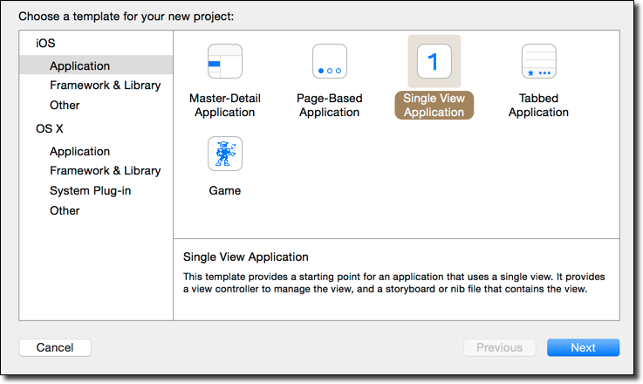
Task: Click the 'Choose a template' heading
Action: point(126,17)
